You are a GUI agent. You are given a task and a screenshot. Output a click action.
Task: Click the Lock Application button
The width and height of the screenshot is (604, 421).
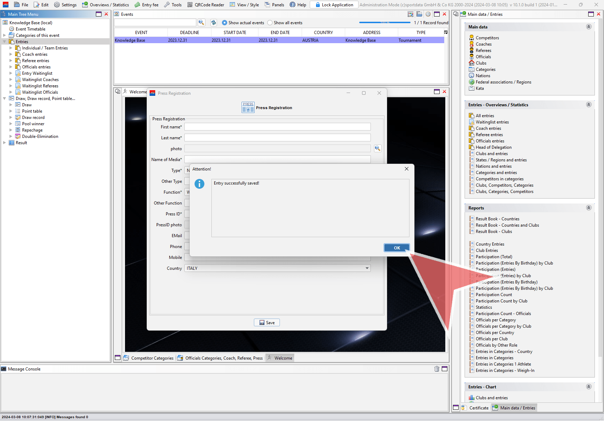click(x=334, y=5)
